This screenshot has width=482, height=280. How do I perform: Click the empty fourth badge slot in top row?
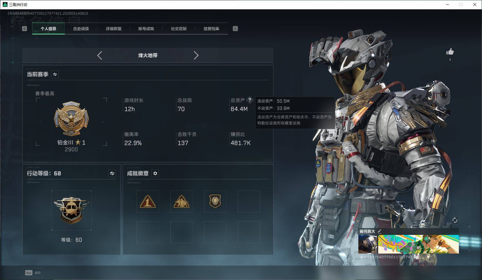[249, 202]
